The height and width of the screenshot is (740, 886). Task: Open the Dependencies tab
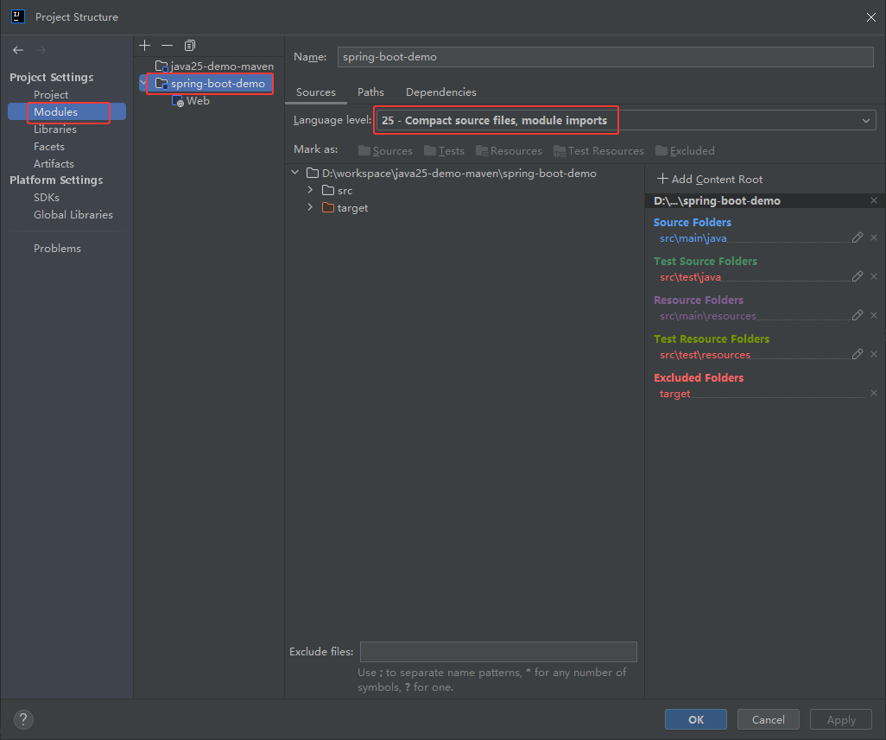(440, 92)
